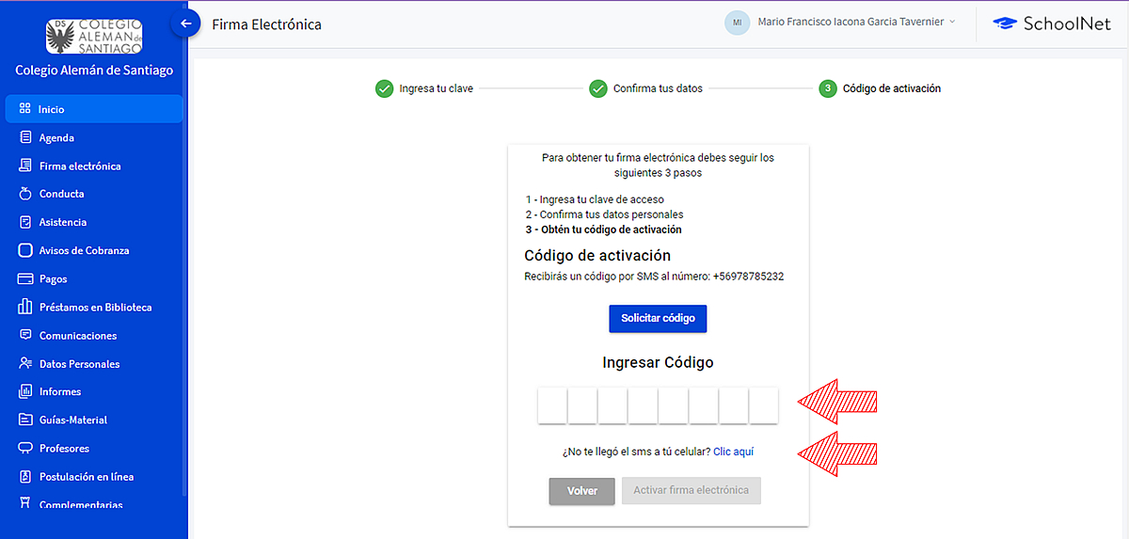Click the third code digit box

coord(612,405)
